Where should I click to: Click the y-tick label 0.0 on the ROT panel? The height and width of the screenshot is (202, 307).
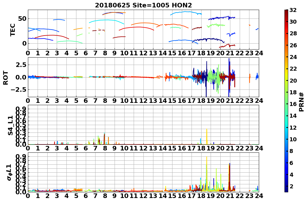[21, 77]
